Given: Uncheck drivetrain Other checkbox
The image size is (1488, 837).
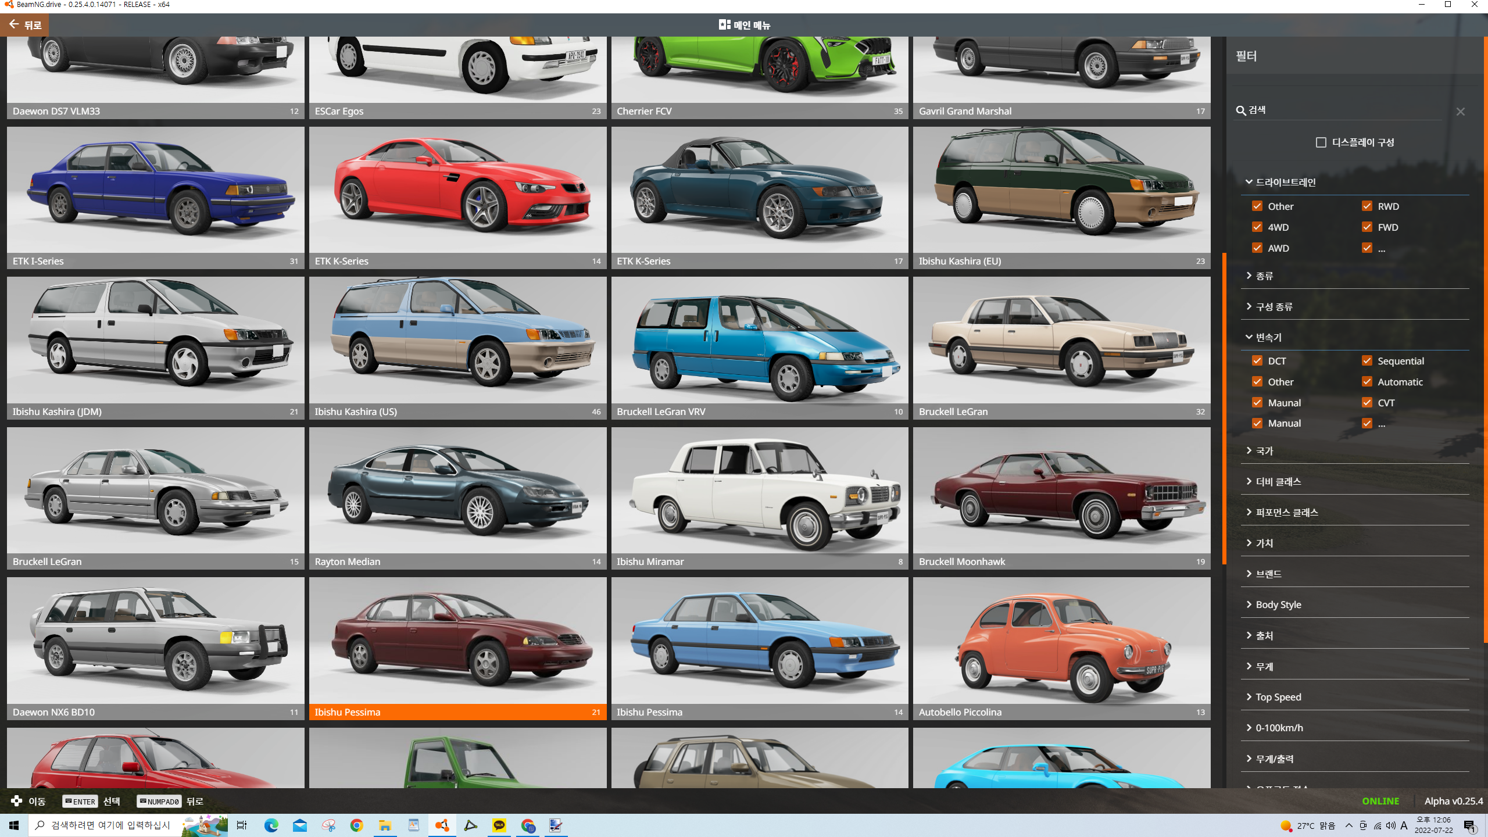Looking at the screenshot, I should (1257, 206).
